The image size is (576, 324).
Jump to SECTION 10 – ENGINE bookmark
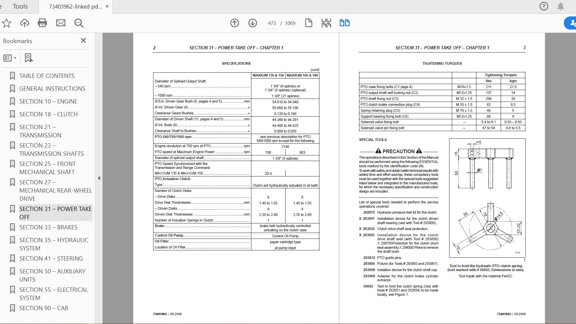[48, 102]
